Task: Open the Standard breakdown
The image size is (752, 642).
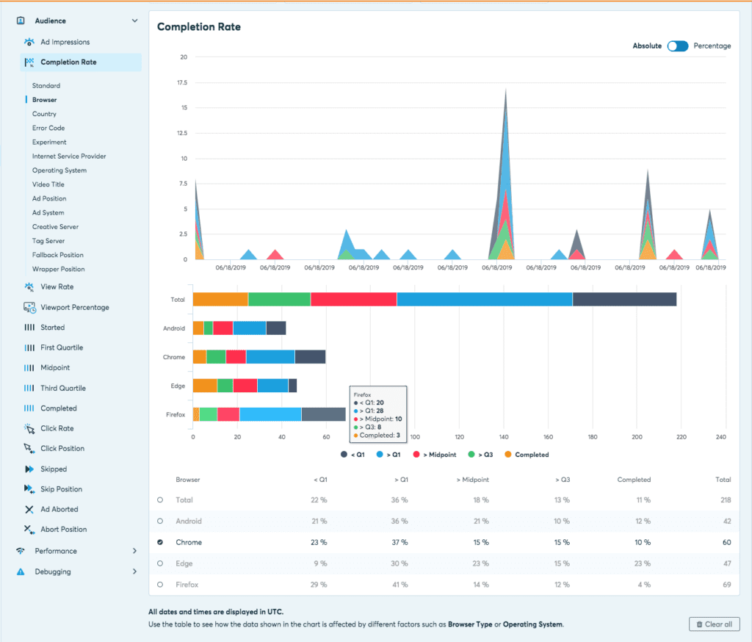Action: point(46,86)
